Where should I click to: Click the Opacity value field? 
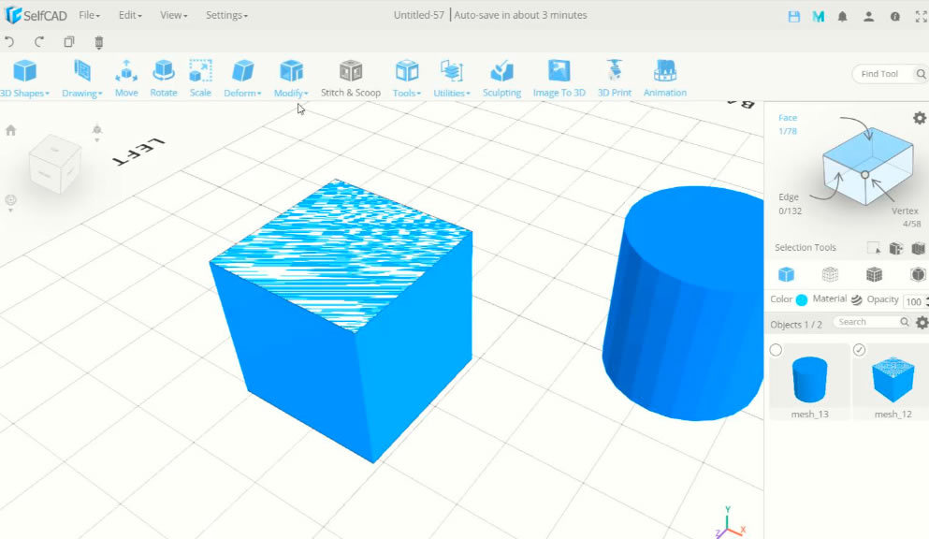coord(914,301)
